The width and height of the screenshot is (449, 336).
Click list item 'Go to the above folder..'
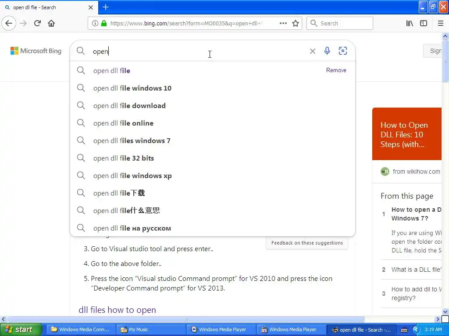(x=126, y=264)
